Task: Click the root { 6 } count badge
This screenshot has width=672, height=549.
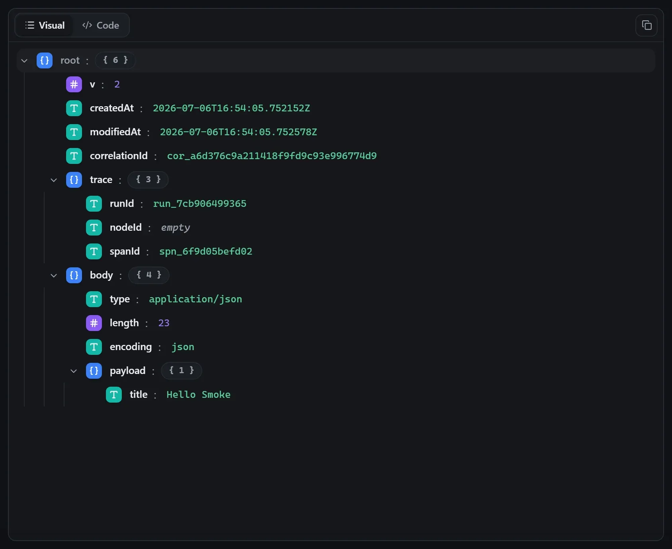Action: [115, 60]
